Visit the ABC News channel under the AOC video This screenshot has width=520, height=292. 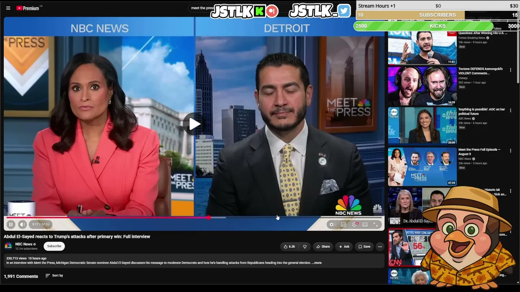click(x=465, y=118)
